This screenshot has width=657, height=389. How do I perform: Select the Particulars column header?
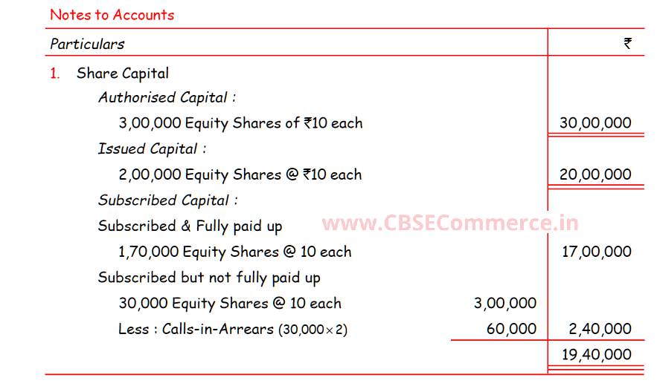pos(87,44)
